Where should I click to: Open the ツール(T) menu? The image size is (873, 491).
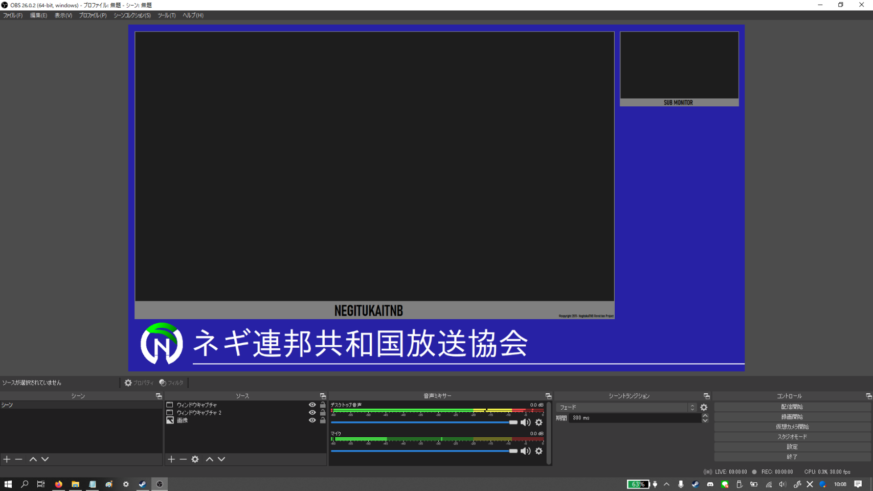pos(166,15)
